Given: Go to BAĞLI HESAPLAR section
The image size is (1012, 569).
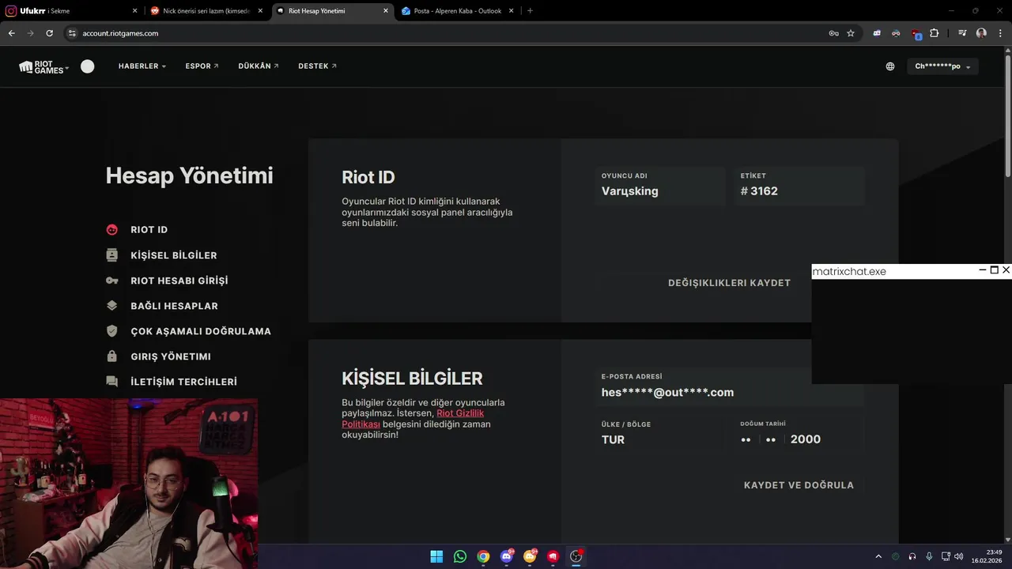Looking at the screenshot, I should [x=175, y=306].
